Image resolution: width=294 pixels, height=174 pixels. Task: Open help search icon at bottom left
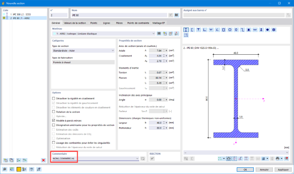5,169
